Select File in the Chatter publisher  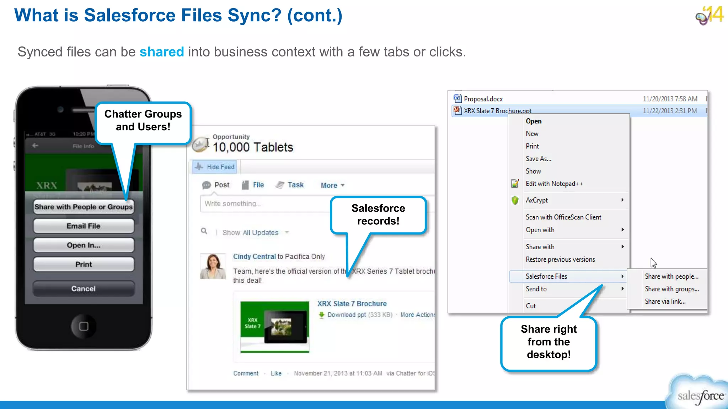click(x=258, y=185)
